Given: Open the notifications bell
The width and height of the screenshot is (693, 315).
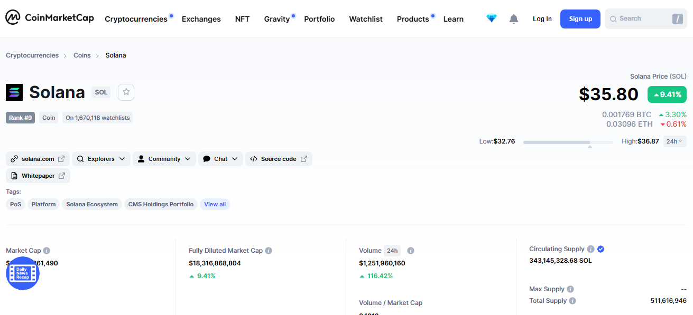Looking at the screenshot, I should [514, 19].
